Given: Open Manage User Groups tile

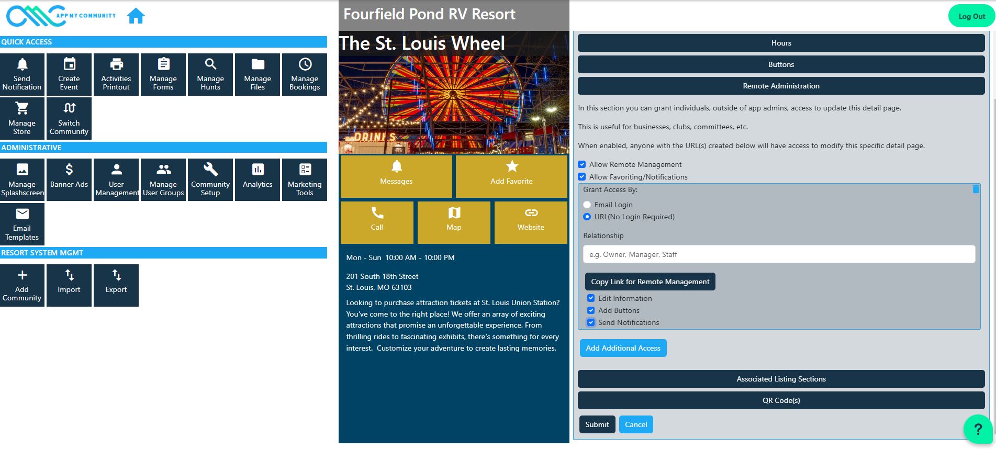Looking at the screenshot, I should pos(163,180).
